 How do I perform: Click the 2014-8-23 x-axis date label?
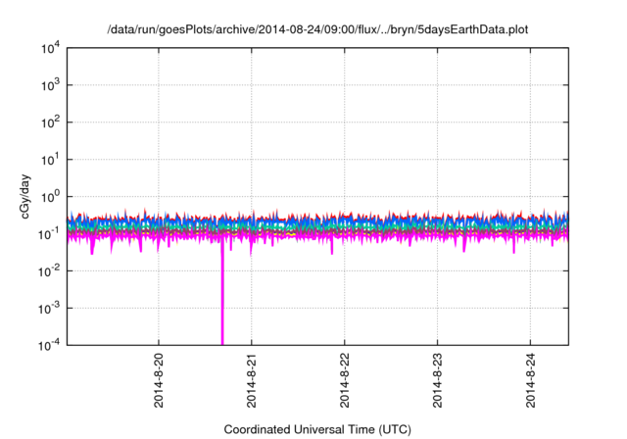point(438,380)
